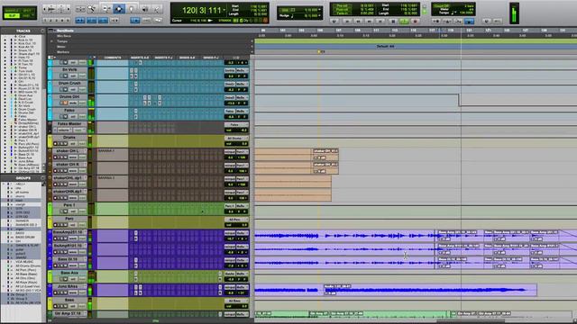Open the Drums track All Drums output selector
The image size is (577, 324).
[x=235, y=139]
